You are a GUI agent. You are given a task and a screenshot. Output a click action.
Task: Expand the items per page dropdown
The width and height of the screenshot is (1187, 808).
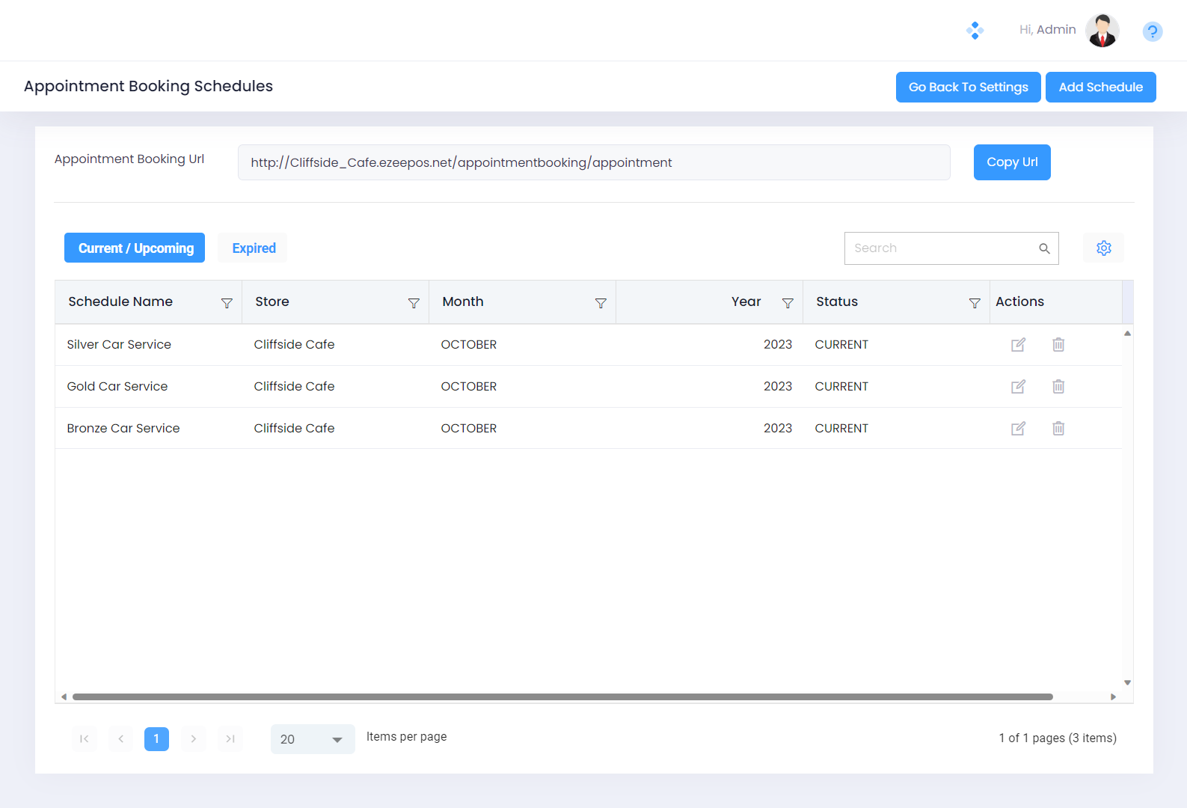coord(337,739)
